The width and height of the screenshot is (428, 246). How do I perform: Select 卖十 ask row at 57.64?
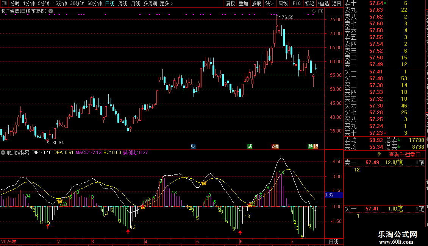(384, 3)
